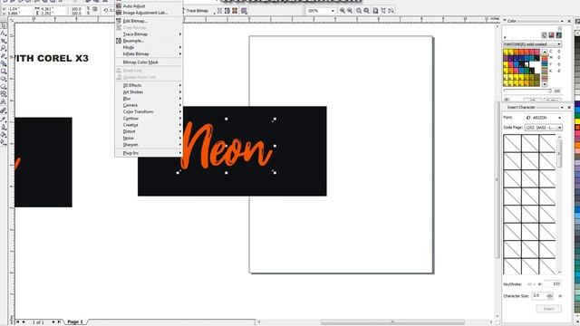Collapse the Color docker with arrow

tap(562, 21)
